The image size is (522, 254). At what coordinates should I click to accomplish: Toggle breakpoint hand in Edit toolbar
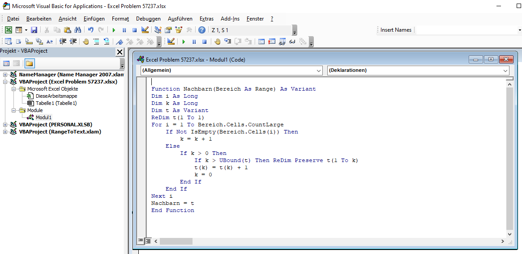click(86, 42)
